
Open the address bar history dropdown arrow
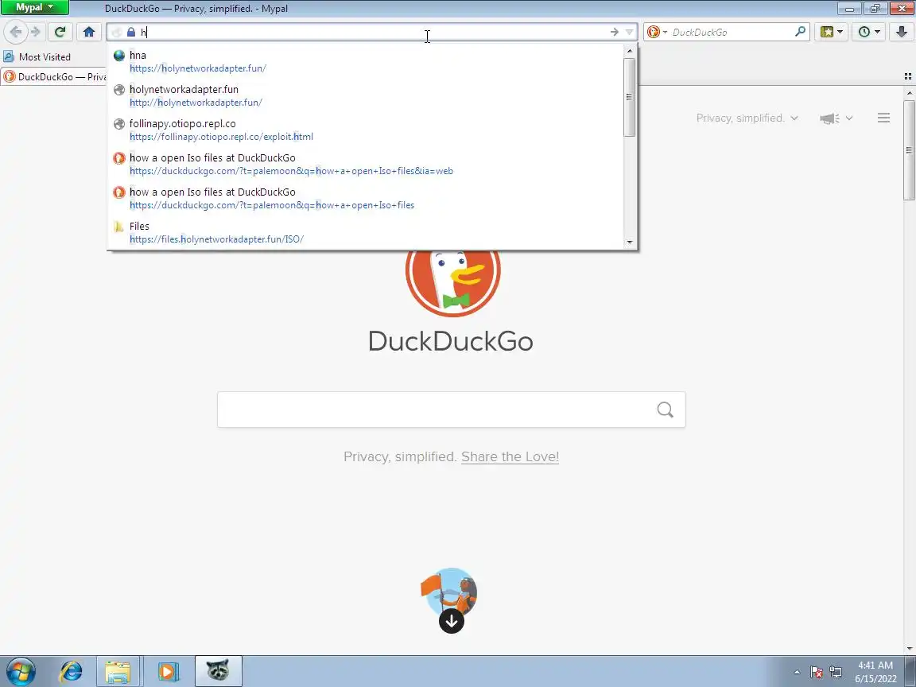(629, 32)
